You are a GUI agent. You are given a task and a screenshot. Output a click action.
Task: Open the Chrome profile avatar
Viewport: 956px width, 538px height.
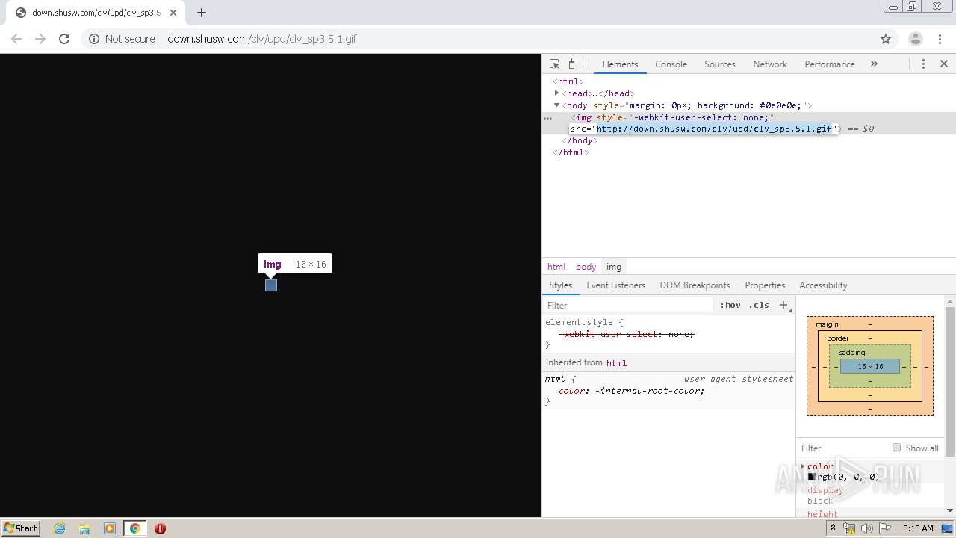tap(915, 39)
